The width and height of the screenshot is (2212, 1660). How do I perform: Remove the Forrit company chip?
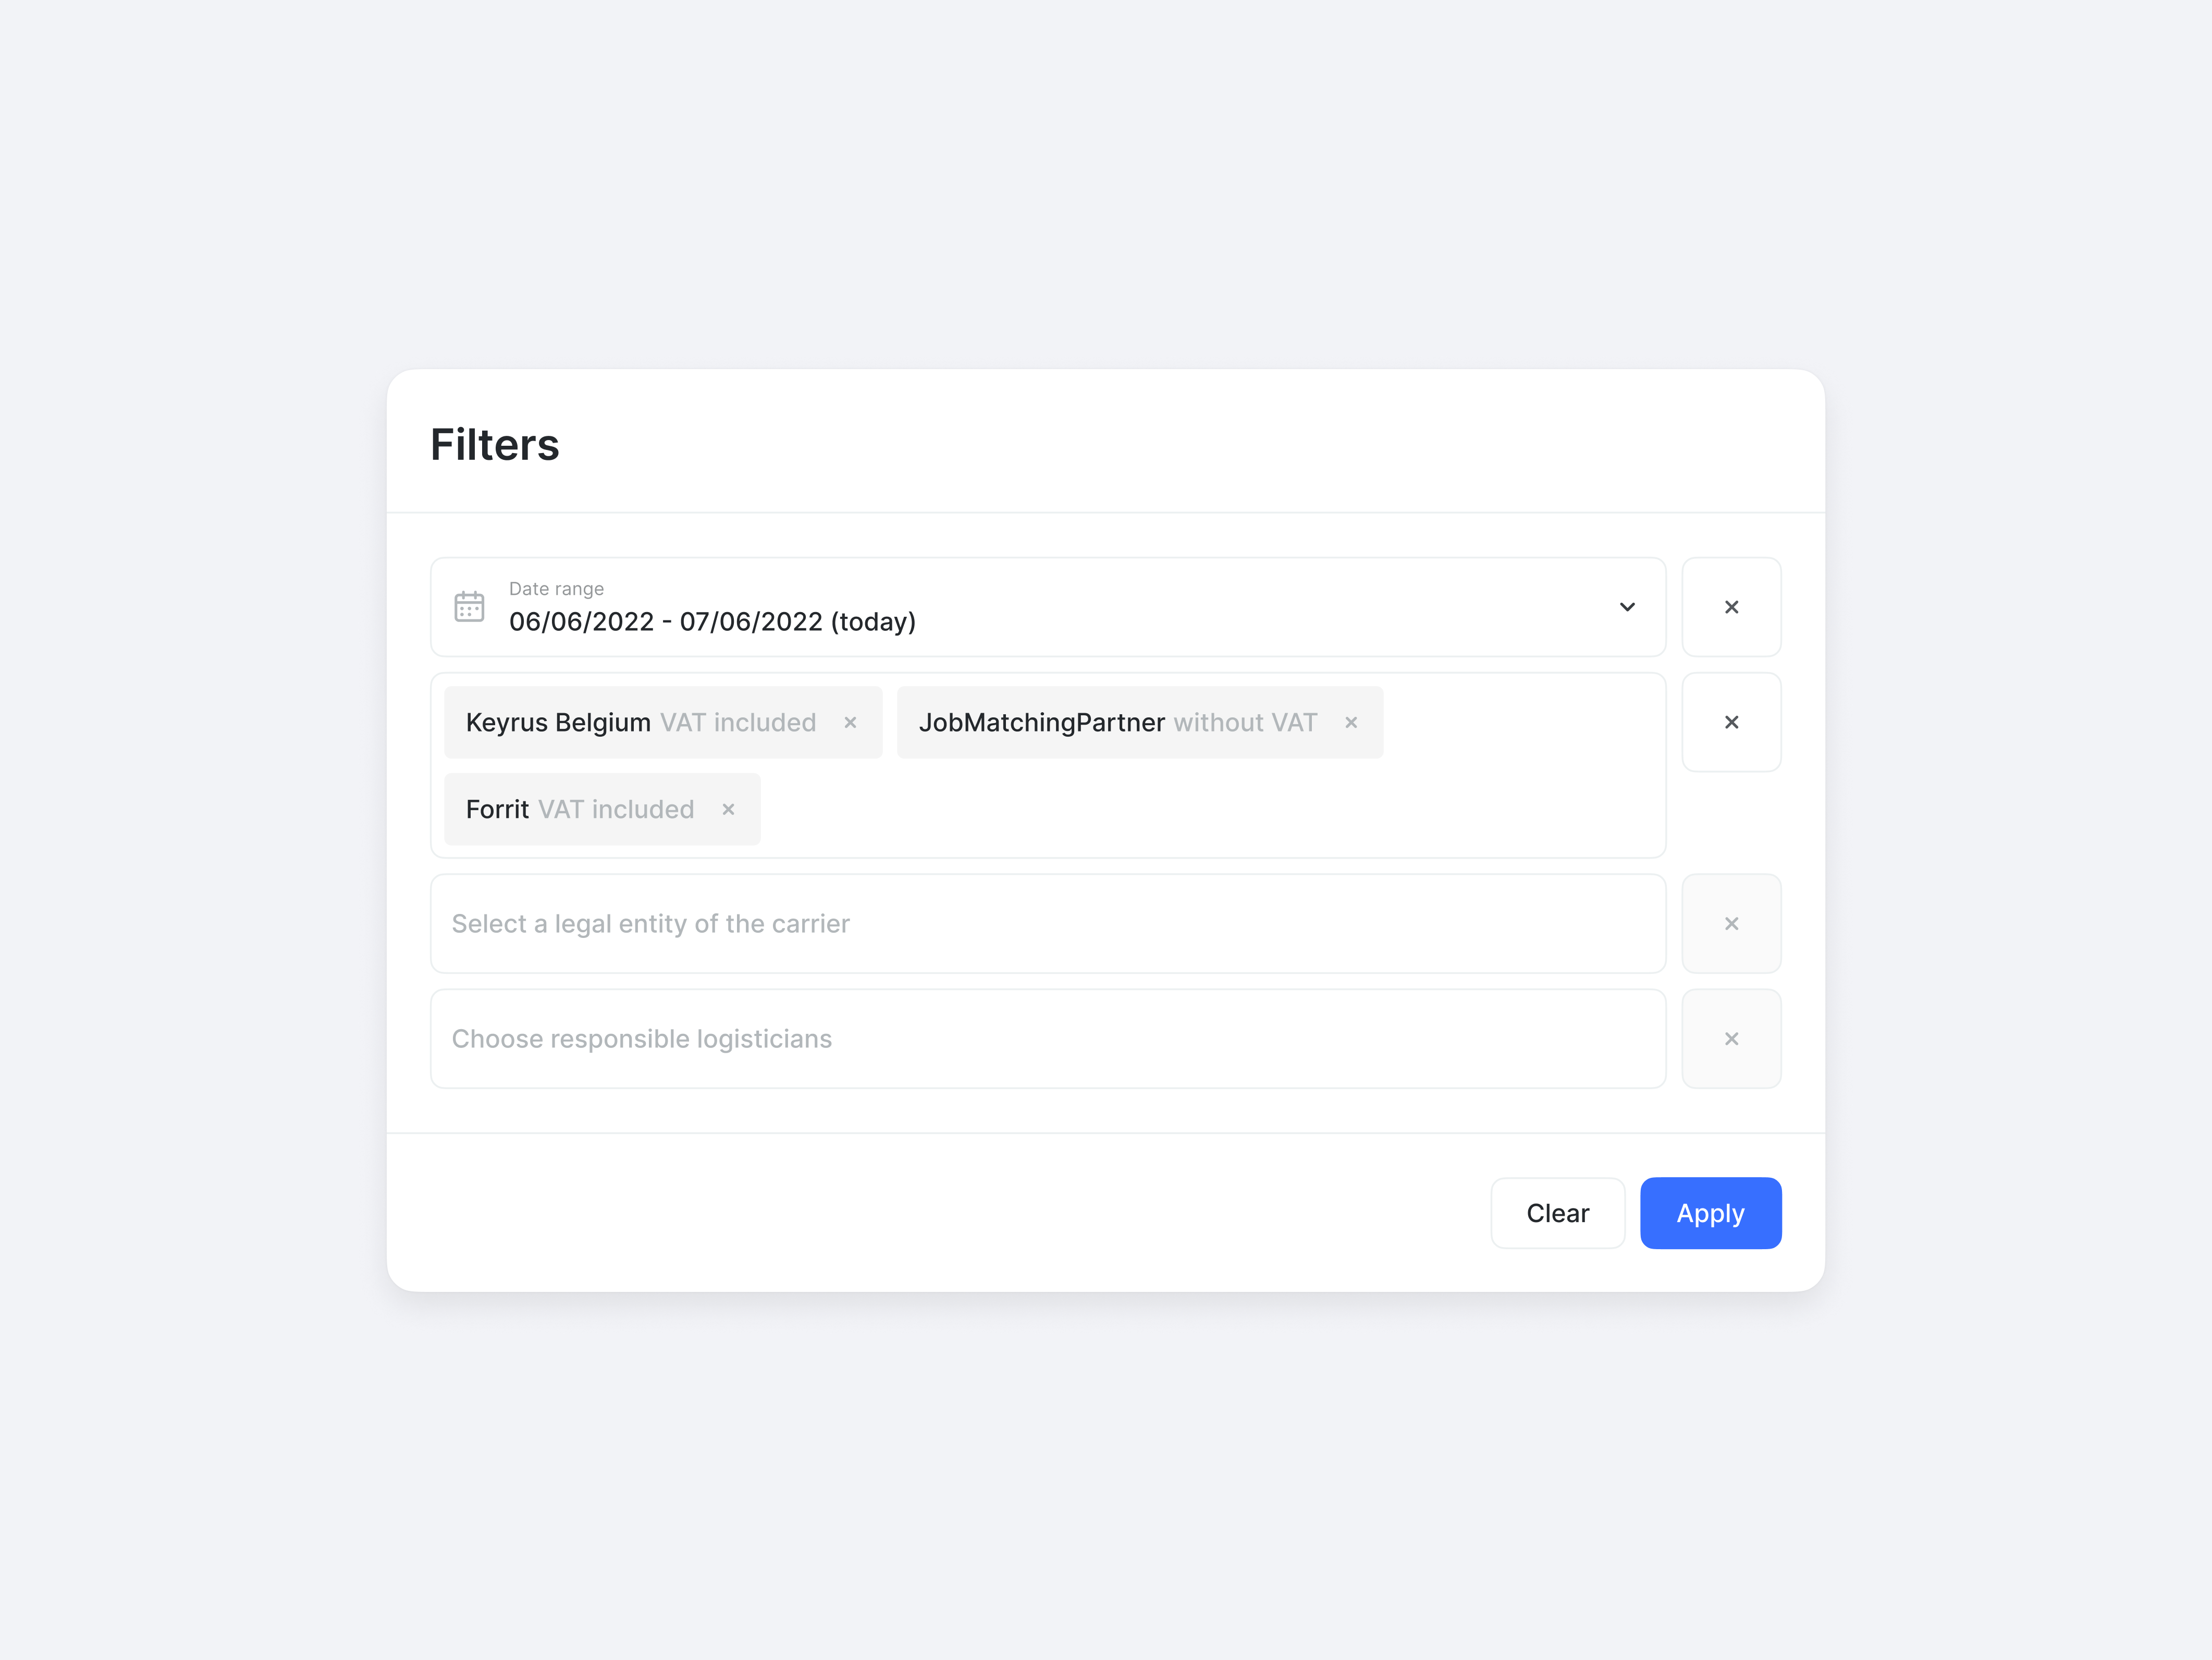(x=728, y=809)
